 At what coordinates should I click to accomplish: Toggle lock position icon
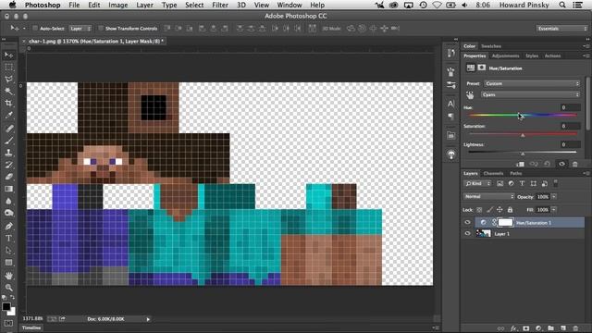pyautogui.click(x=499, y=210)
